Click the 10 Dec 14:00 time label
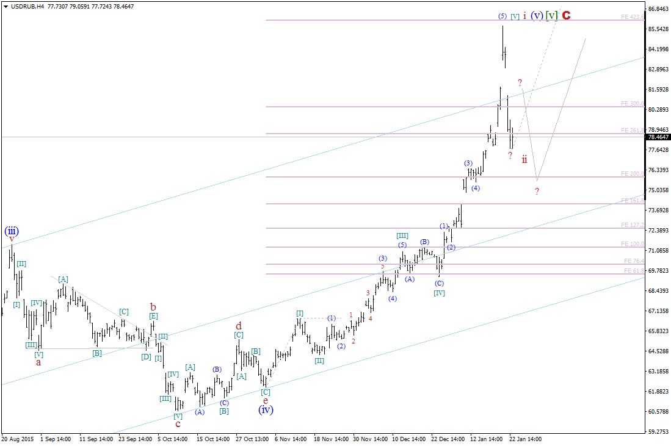This screenshot has width=671, height=446. pos(409,439)
